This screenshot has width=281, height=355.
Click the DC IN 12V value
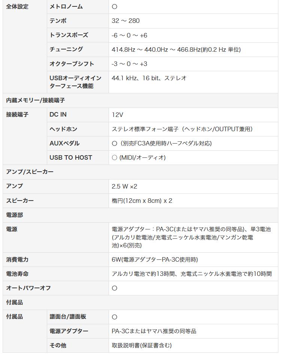click(x=117, y=115)
